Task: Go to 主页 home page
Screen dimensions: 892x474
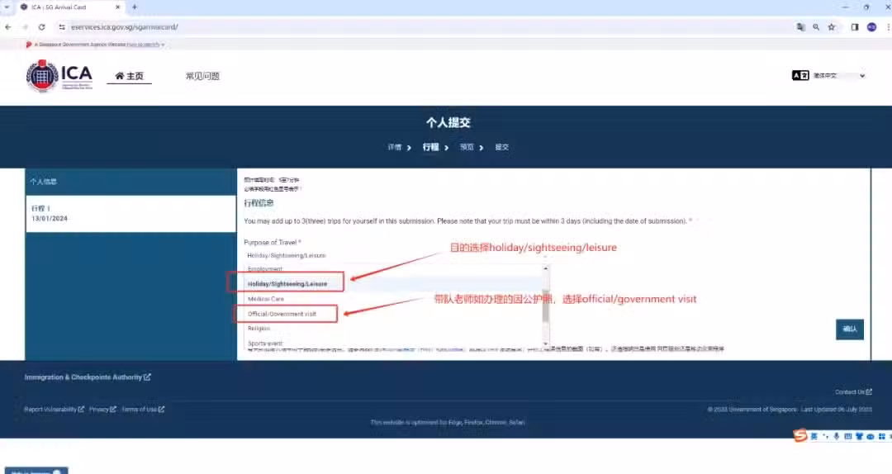Action: point(129,76)
